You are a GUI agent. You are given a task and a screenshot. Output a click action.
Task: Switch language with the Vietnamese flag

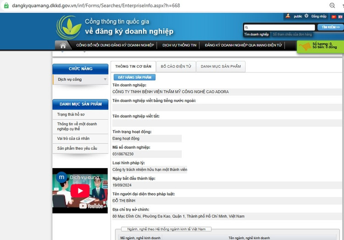[x=333, y=16]
